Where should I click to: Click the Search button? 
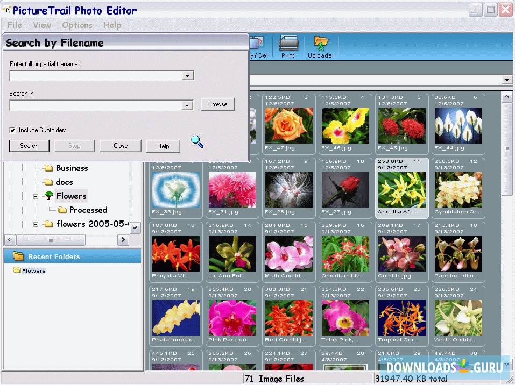(29, 146)
